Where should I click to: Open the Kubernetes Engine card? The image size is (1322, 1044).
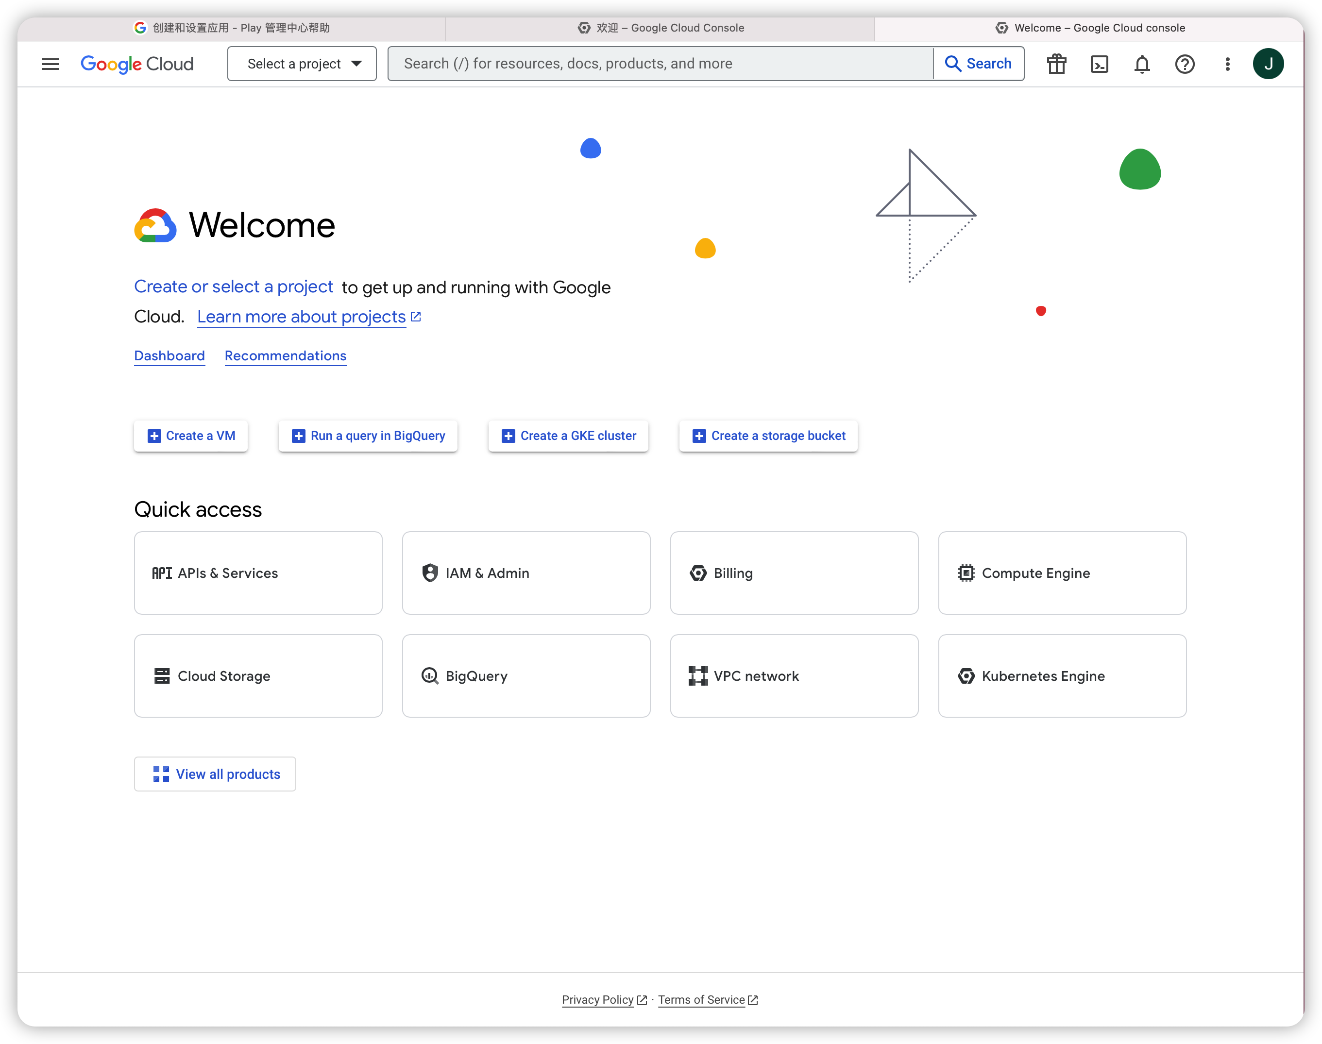tap(1062, 675)
